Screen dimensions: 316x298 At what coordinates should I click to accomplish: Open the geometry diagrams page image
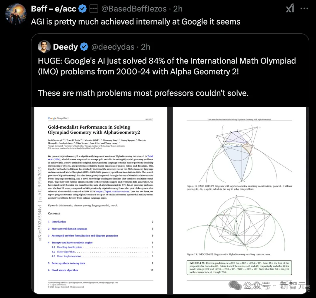tap(239, 200)
